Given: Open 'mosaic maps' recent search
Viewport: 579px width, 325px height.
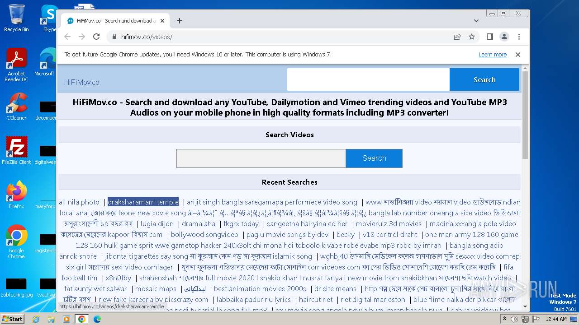Looking at the screenshot, I should tap(156, 289).
